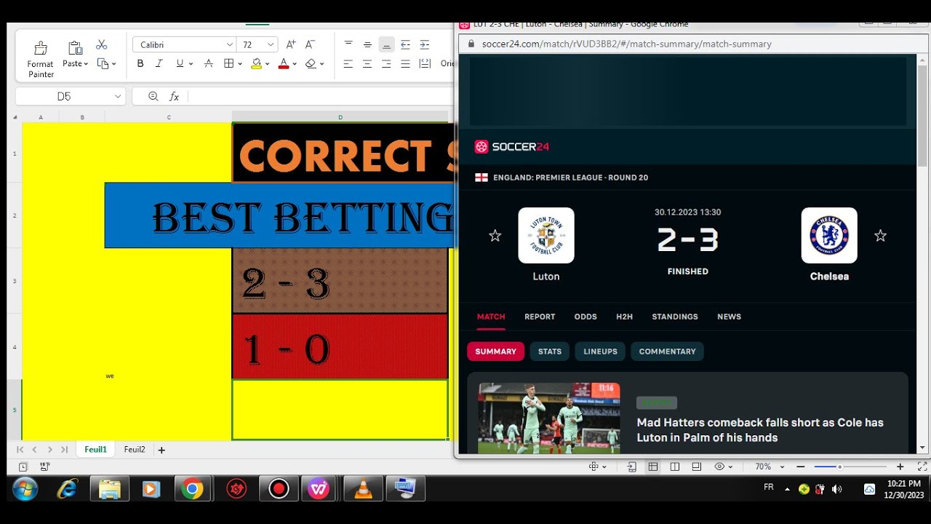Set top vertical alignment
The width and height of the screenshot is (931, 524).
(348, 45)
